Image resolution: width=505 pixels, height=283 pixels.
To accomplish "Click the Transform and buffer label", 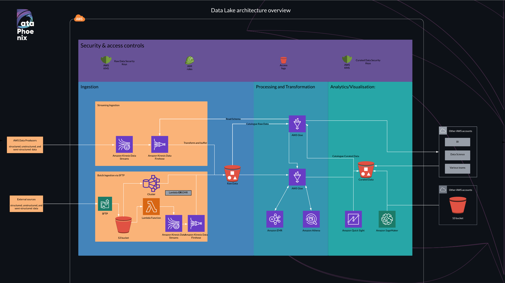I will 195,143.
